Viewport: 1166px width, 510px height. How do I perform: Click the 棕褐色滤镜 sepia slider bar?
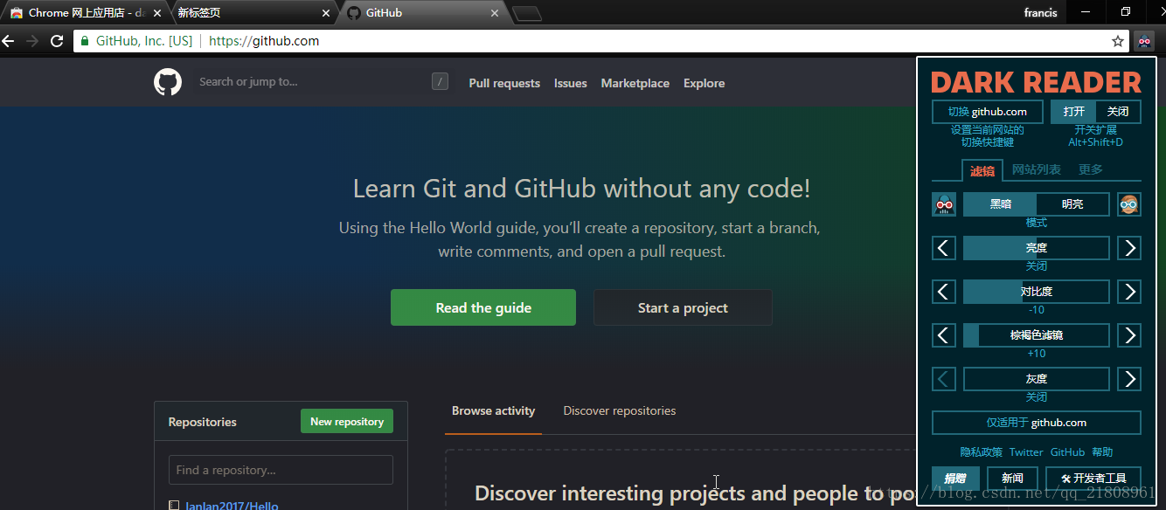(x=1037, y=335)
